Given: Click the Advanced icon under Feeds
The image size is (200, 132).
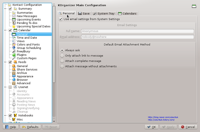Looking at the screenshot, I should (x=14, y=83).
